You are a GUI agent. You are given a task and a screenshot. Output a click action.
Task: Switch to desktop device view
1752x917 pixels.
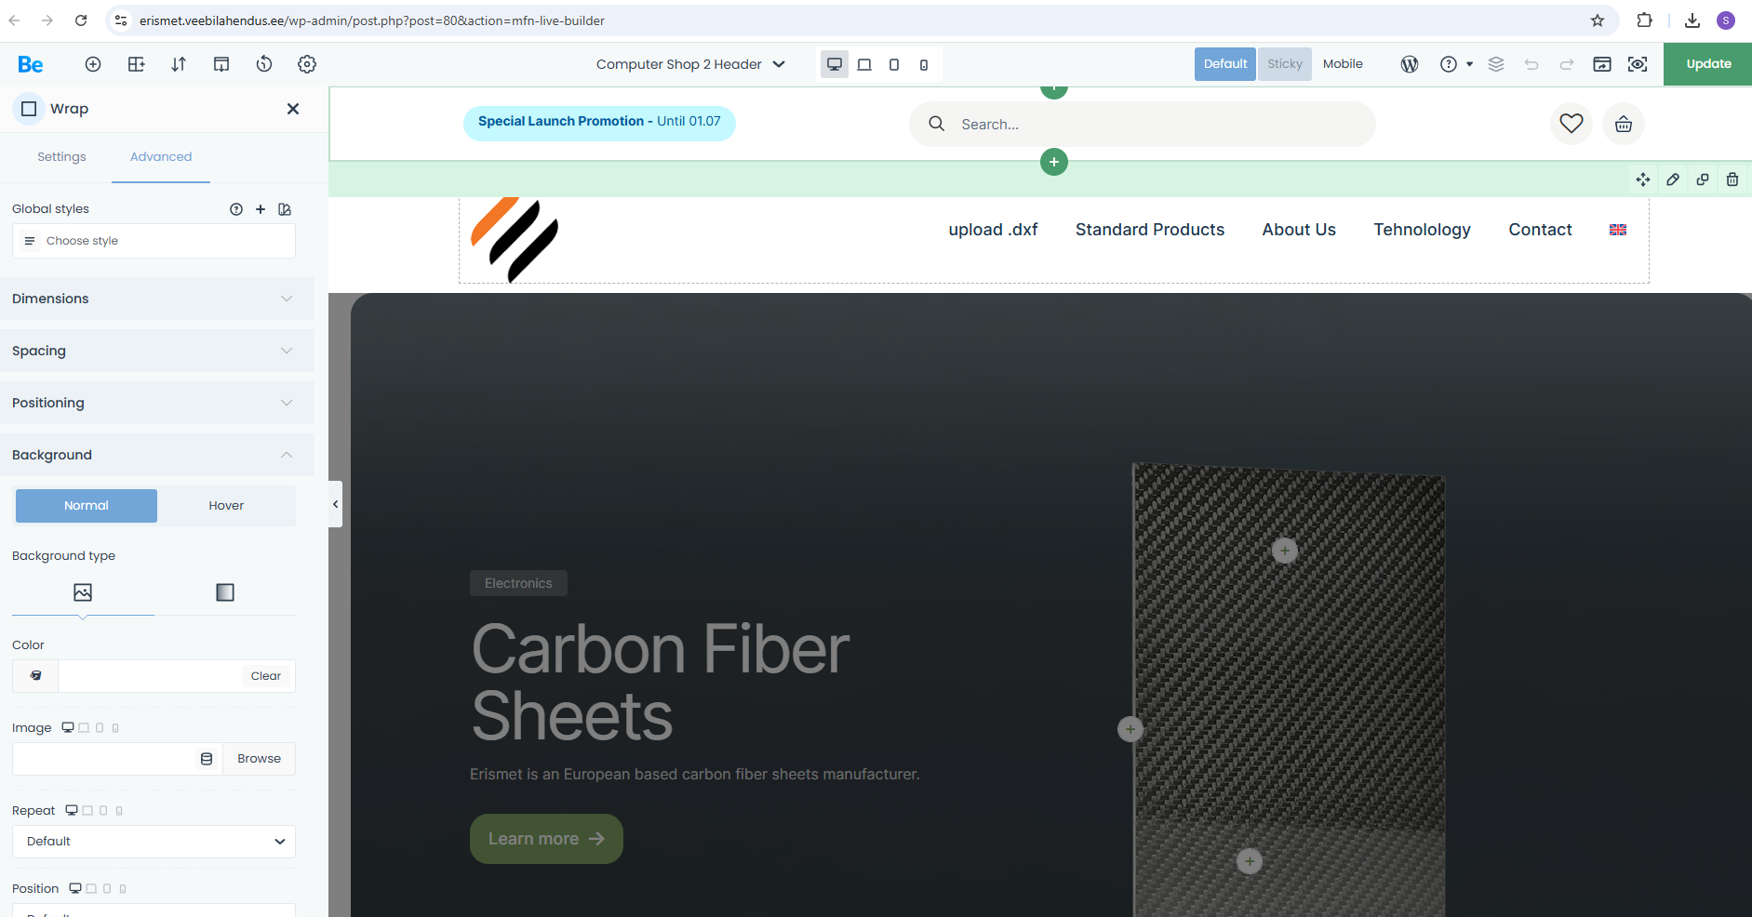(835, 64)
